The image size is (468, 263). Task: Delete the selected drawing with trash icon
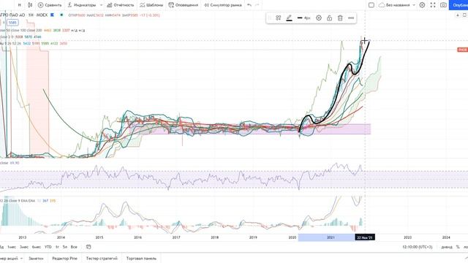340,18
